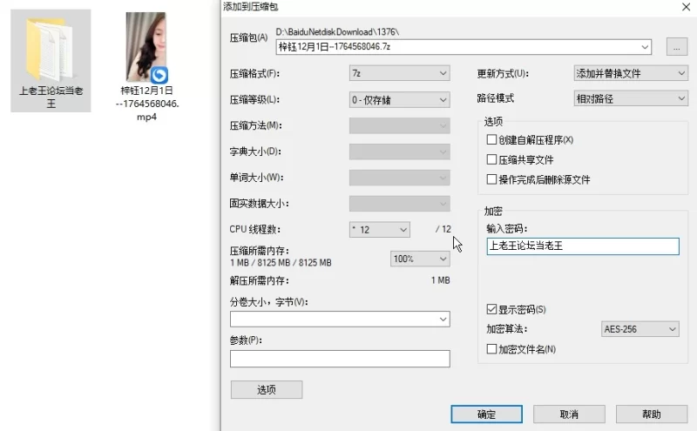Open the 路径模式 relative path dropdown
This screenshot has height=431, width=697.
630,99
